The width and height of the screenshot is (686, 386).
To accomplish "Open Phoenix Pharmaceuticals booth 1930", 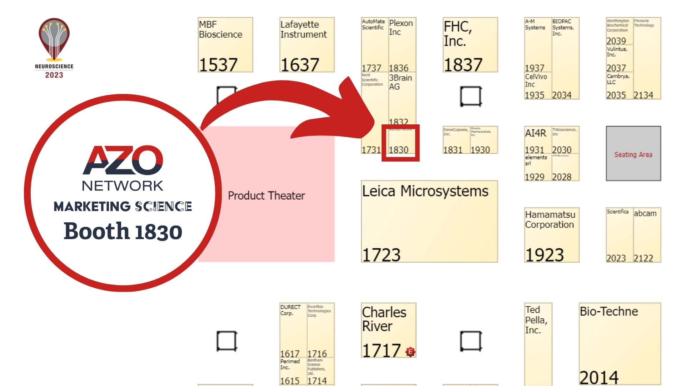I will [484, 140].
